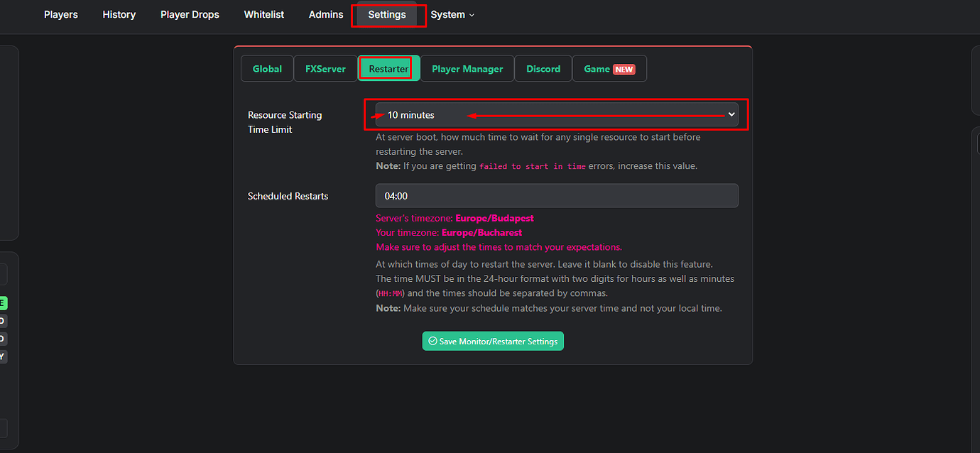
Task: Open the Player Manager settings tab
Action: click(467, 68)
